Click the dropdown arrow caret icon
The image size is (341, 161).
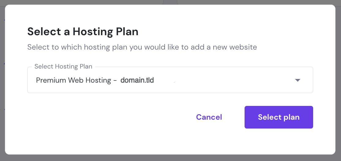(x=298, y=80)
